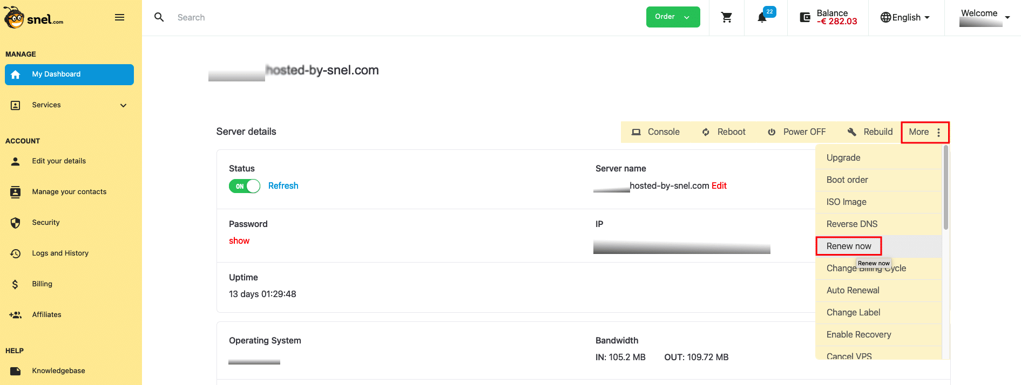This screenshot has height=385, width=1021.
Task: Click the notifications bell icon
Action: [x=762, y=18]
